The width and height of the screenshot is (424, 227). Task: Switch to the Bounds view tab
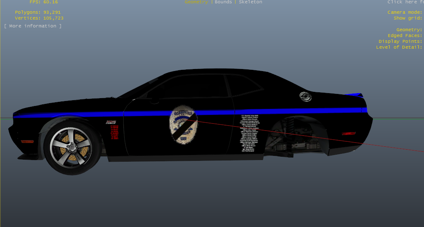(223, 2)
